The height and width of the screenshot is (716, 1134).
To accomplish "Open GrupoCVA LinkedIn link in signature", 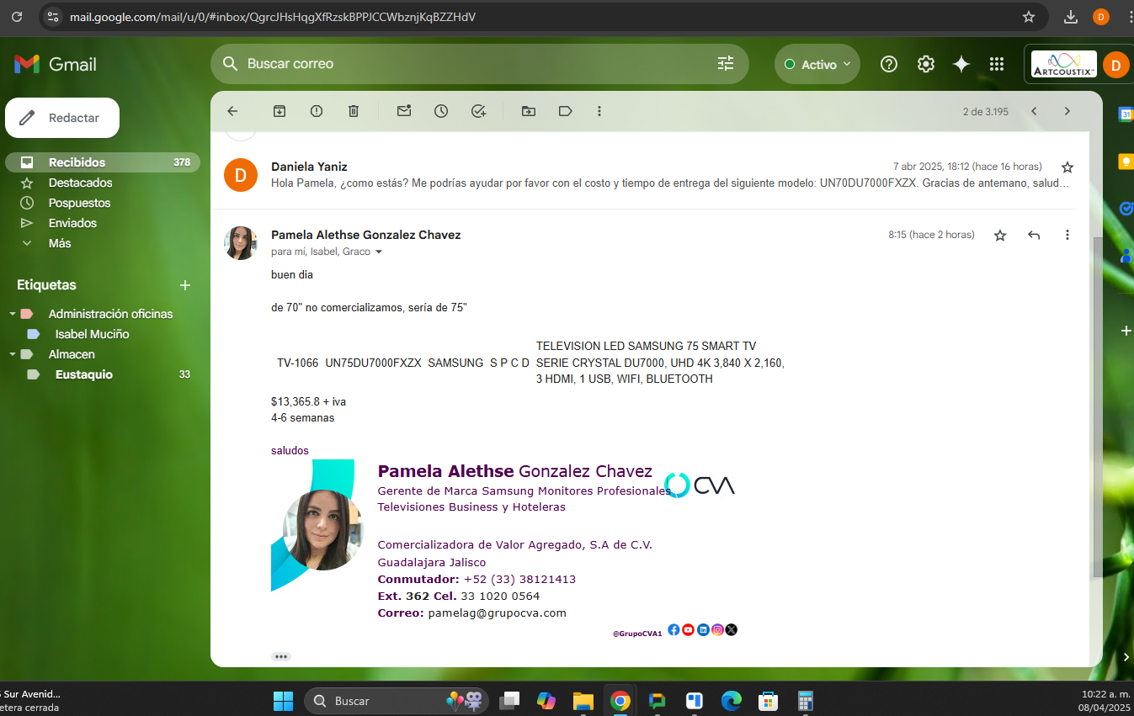I will pos(703,629).
